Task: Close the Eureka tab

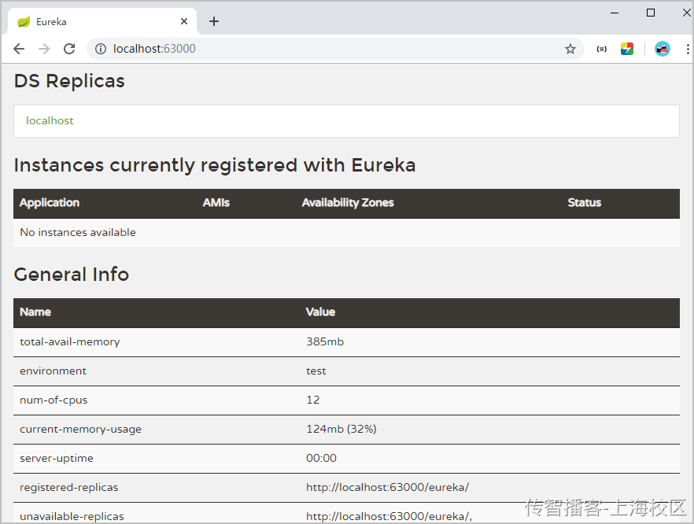Action: tap(184, 21)
